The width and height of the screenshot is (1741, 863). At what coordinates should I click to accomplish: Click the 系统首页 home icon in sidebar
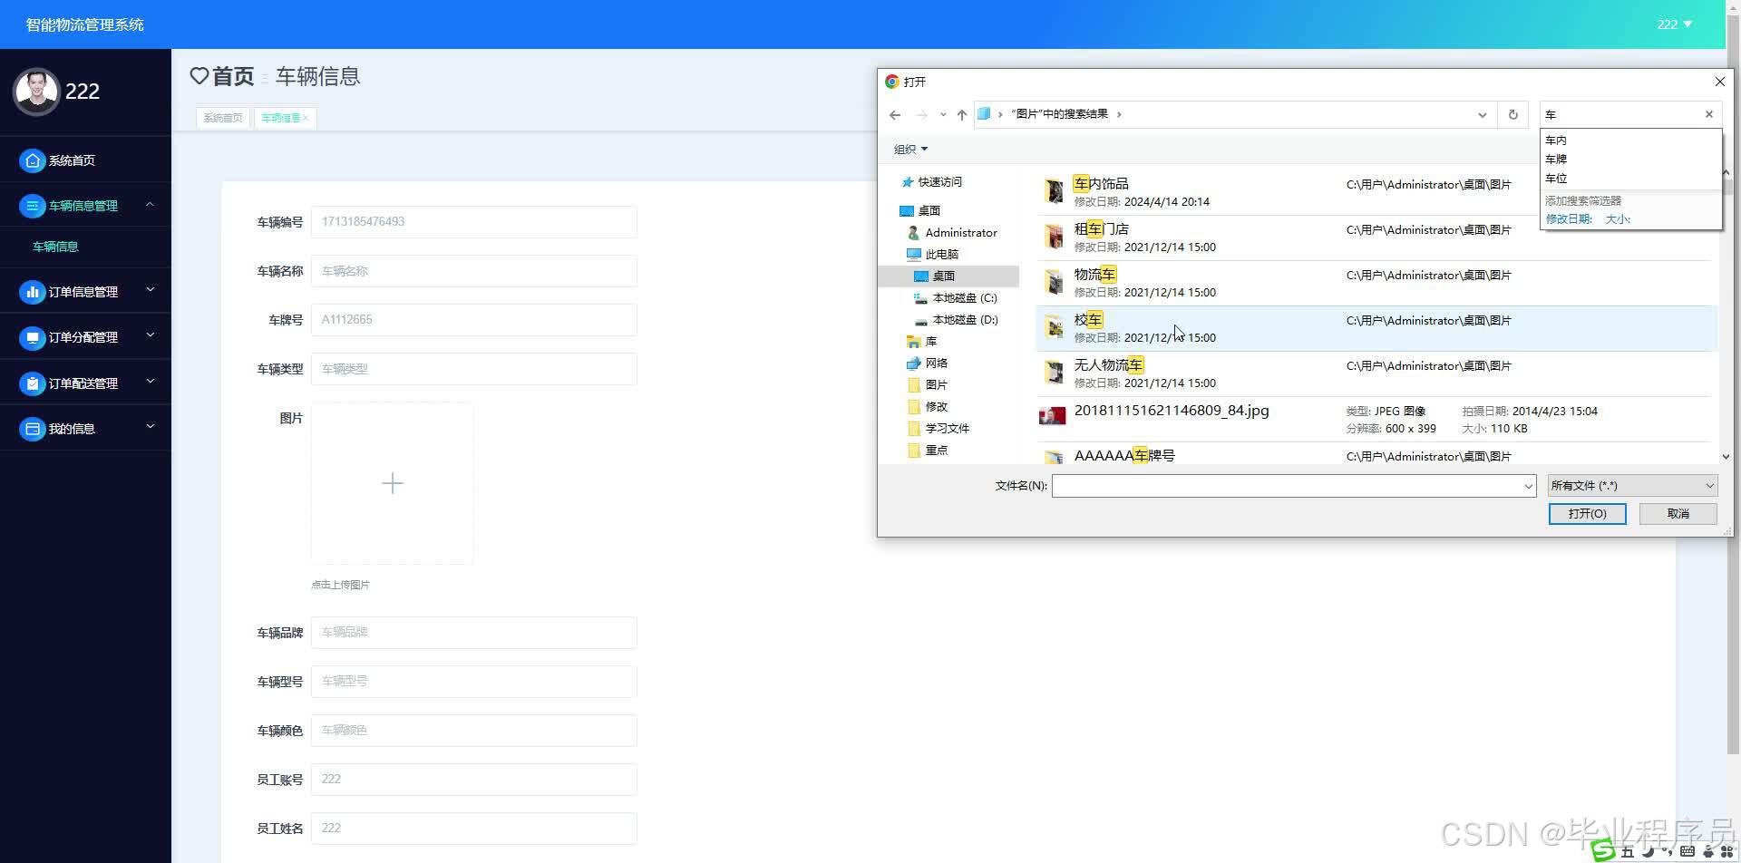(x=33, y=160)
